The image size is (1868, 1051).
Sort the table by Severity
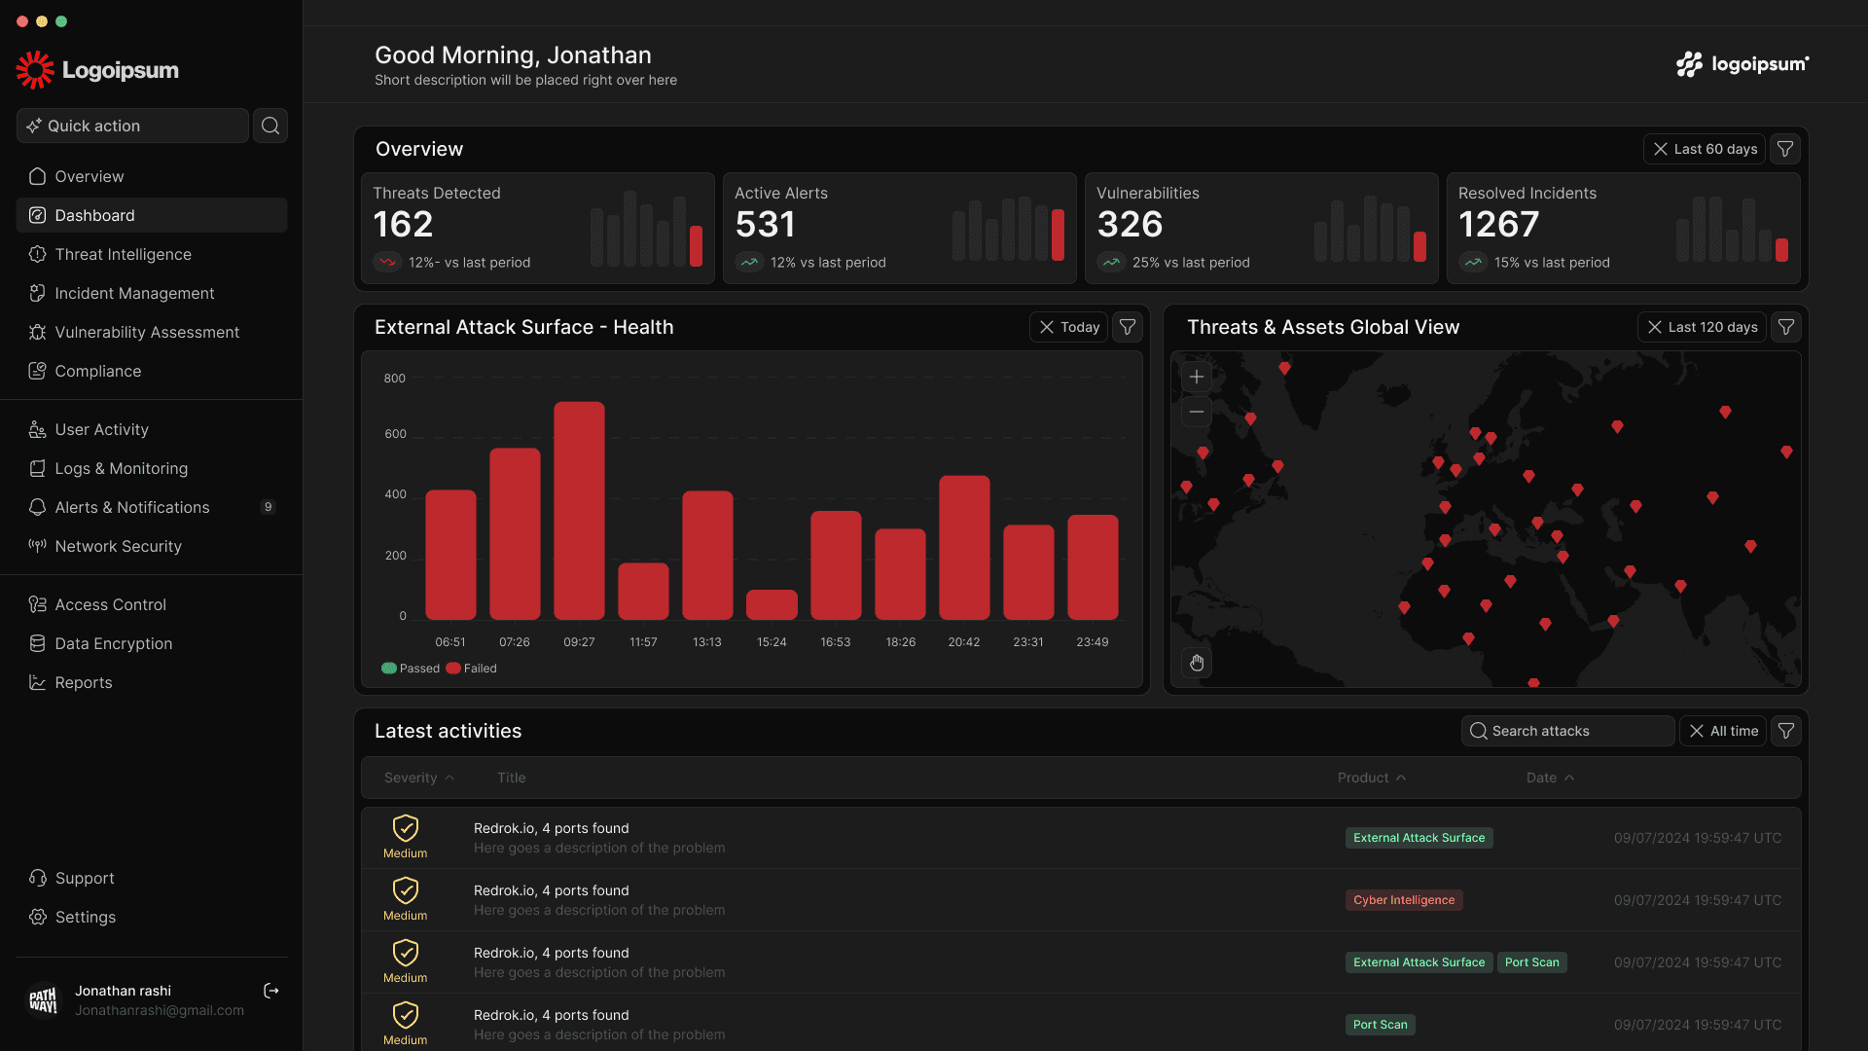(419, 778)
